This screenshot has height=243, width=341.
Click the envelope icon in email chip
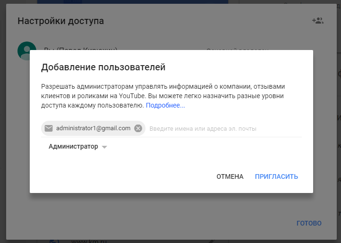pos(49,128)
